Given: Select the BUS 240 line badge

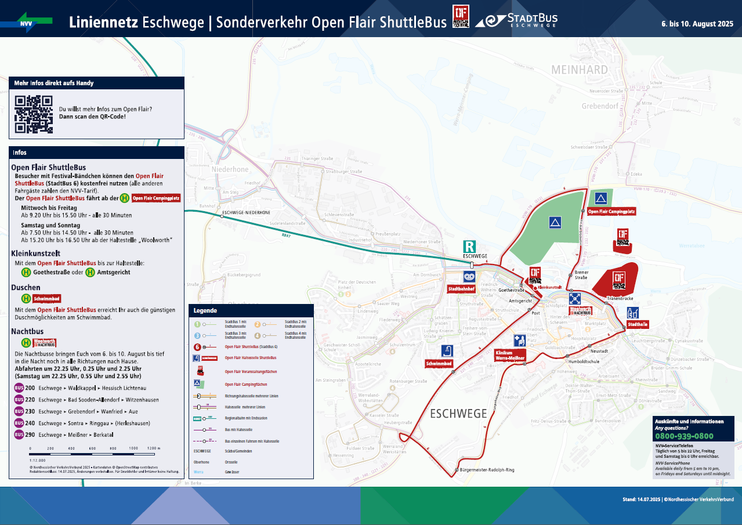Looking at the screenshot, I should [19, 423].
